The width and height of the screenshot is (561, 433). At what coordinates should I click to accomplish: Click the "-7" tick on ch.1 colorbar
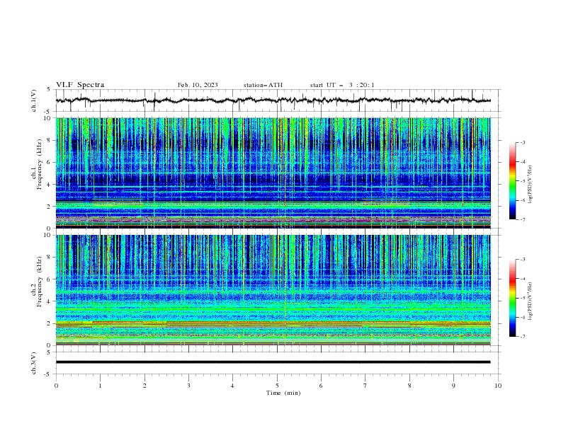[522, 220]
